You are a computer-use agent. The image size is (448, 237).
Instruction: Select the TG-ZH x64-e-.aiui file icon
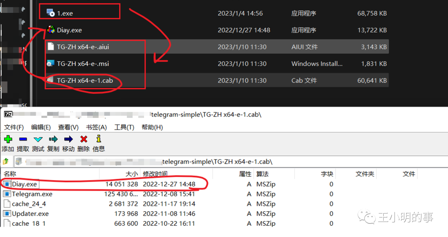pyautogui.click(x=51, y=46)
